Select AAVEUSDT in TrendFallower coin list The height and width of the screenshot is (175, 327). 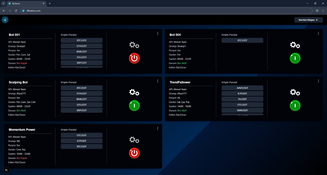[x=243, y=88]
